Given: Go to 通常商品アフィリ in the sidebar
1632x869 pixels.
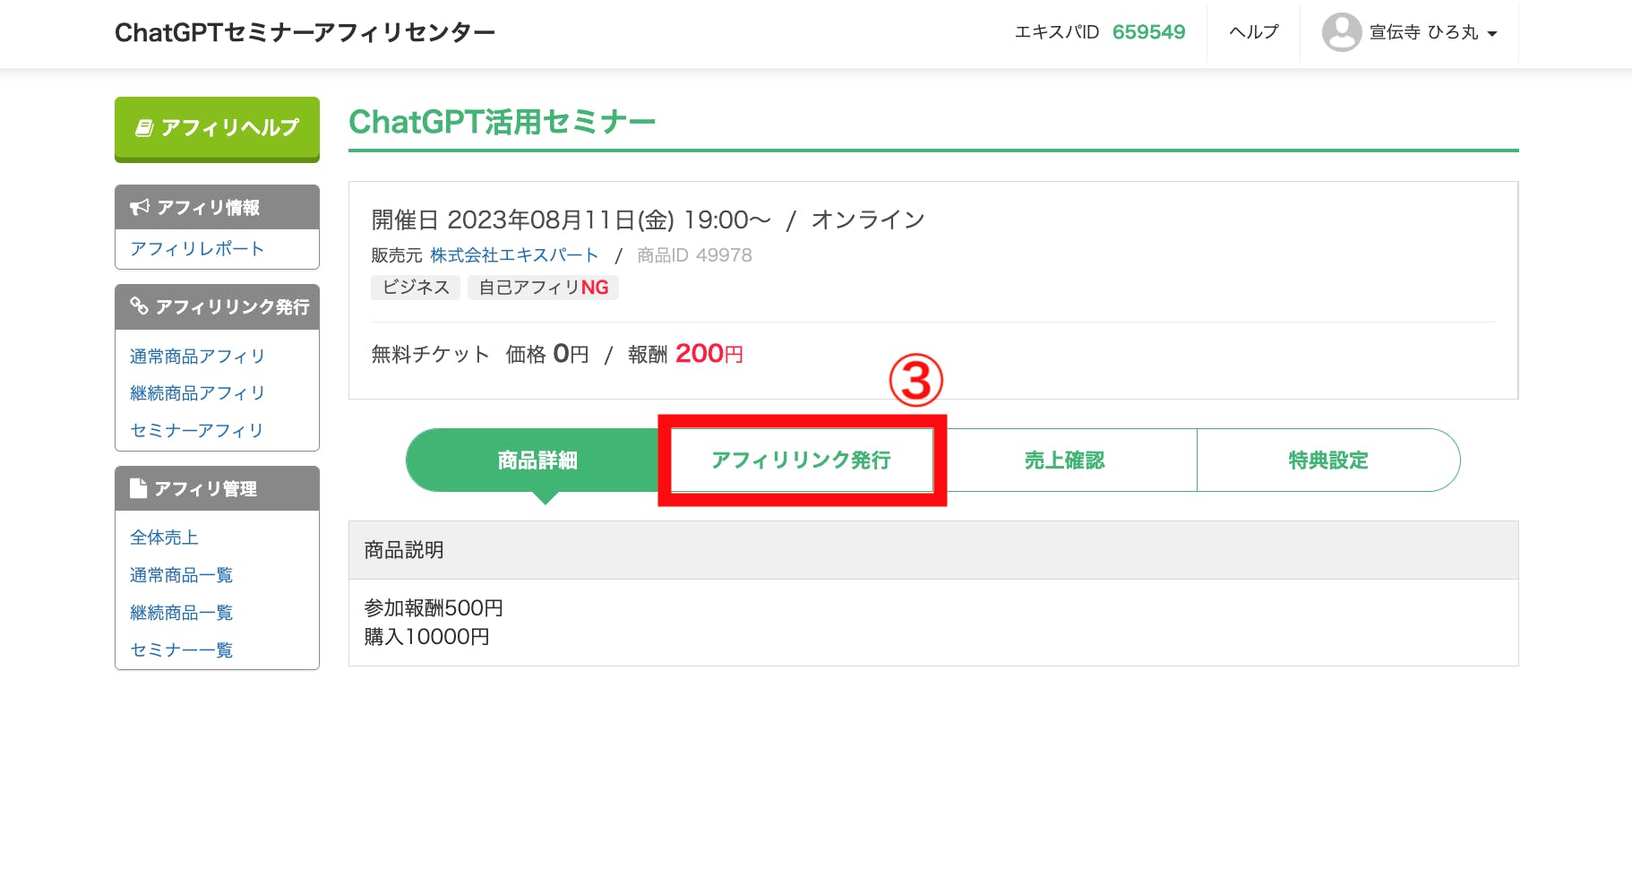Looking at the screenshot, I should pos(197,357).
